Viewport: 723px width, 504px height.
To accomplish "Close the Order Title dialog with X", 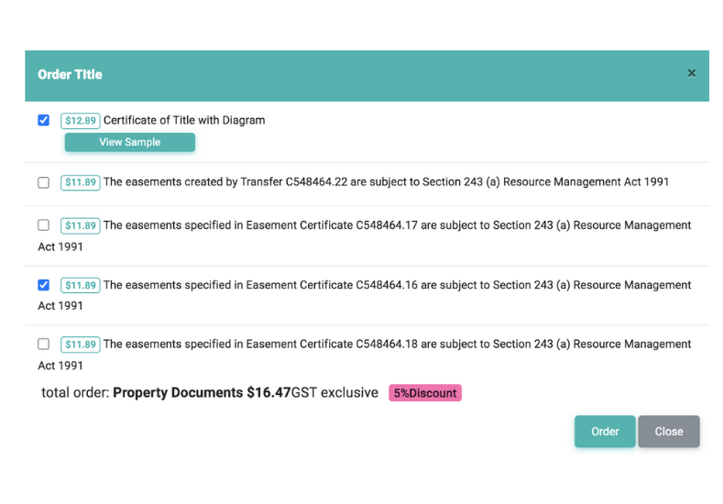I will click(692, 73).
